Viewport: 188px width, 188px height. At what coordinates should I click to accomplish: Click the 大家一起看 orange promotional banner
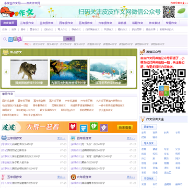[x=68, y=127]
